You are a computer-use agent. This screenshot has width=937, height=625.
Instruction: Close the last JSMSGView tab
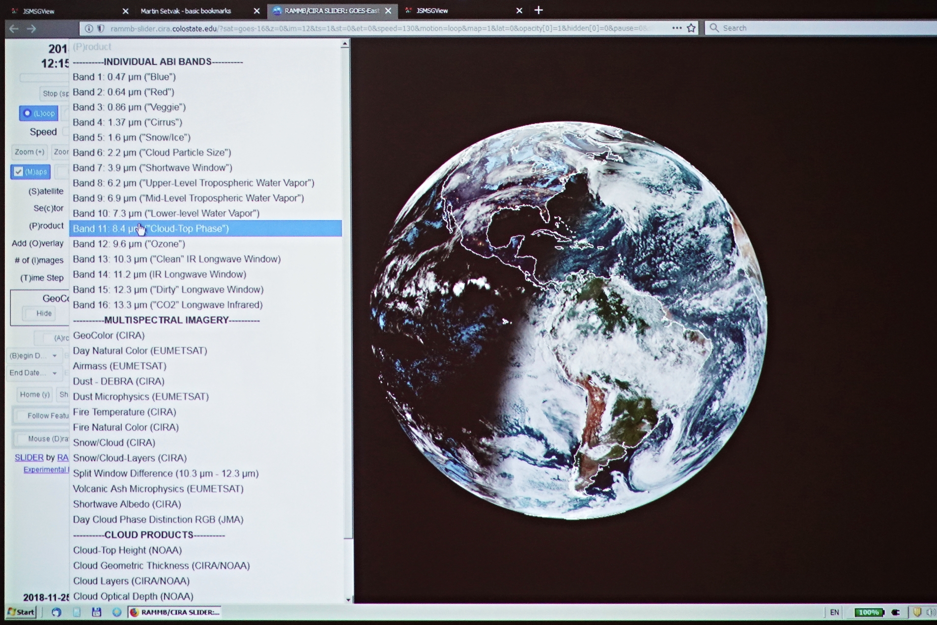point(519,11)
